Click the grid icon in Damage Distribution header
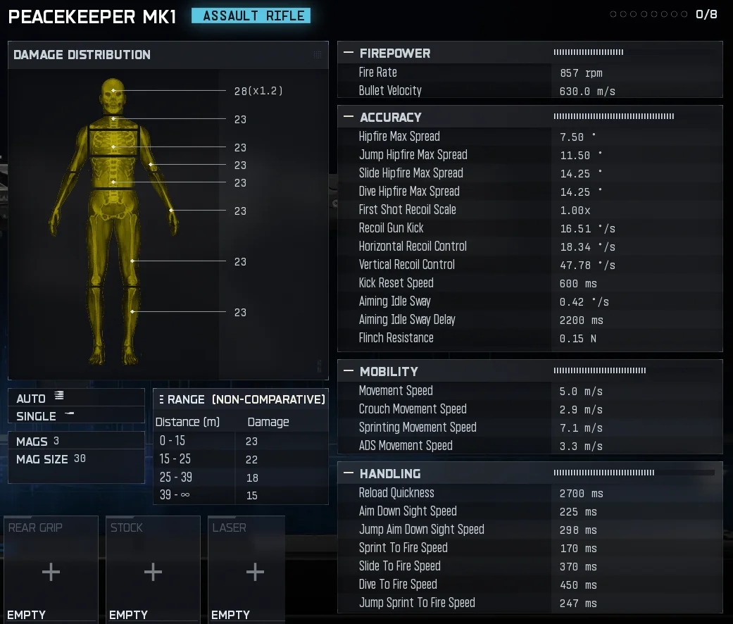The height and width of the screenshot is (624, 733). click(317, 55)
